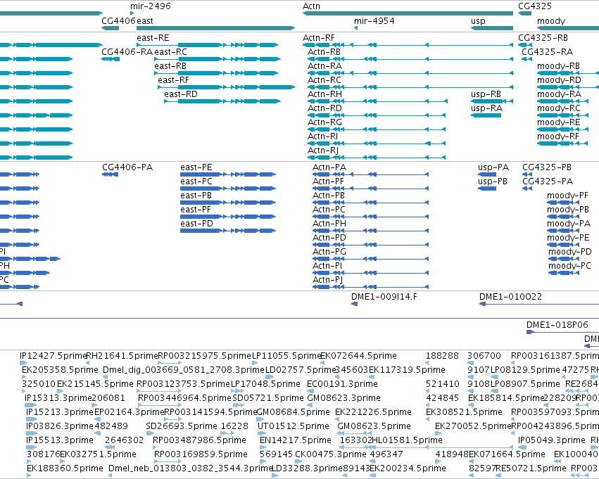
Task: Click the moody-PC protein label
Action: (x=569, y=266)
